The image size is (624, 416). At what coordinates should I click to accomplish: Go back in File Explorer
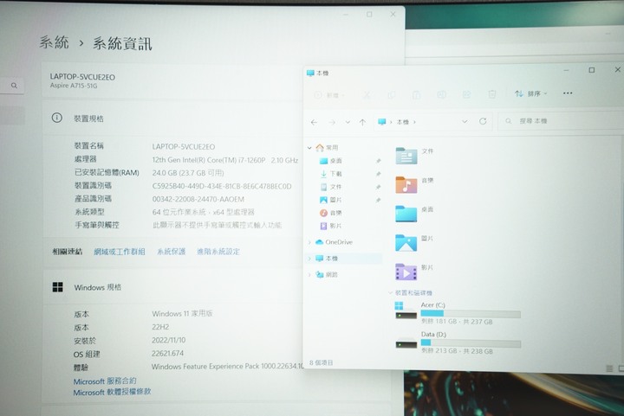pyautogui.click(x=314, y=122)
